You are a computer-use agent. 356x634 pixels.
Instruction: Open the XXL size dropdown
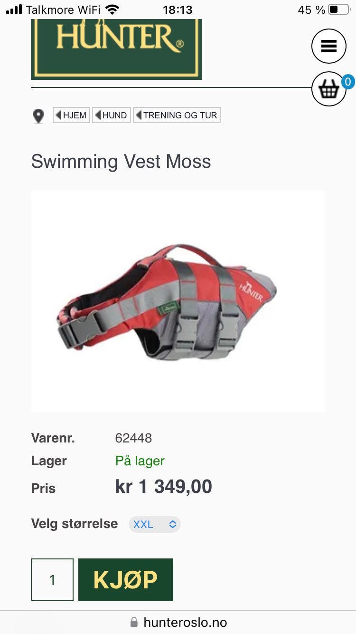(155, 524)
